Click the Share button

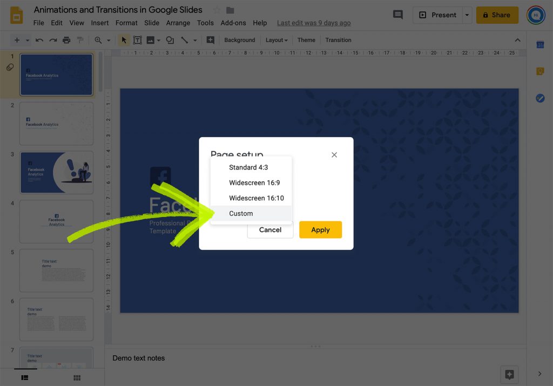pos(497,15)
